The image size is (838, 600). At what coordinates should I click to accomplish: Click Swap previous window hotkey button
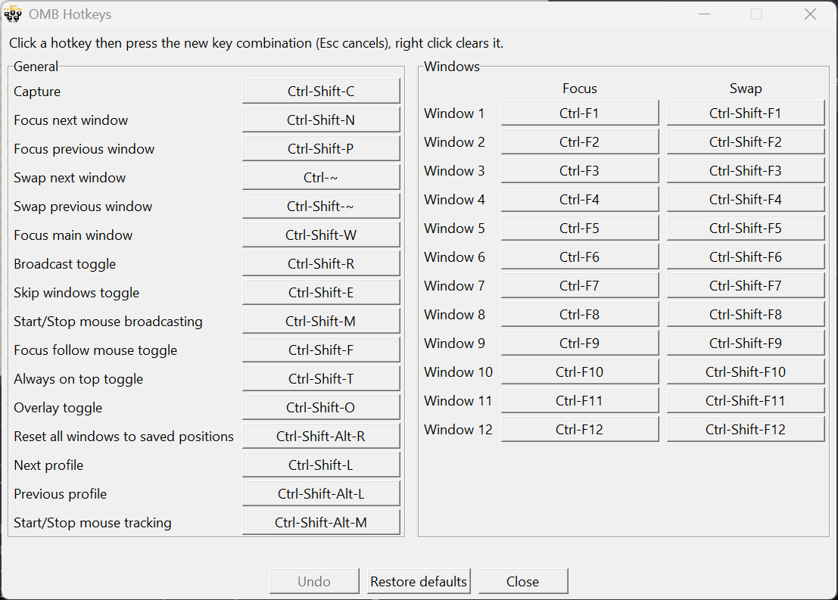coord(321,207)
